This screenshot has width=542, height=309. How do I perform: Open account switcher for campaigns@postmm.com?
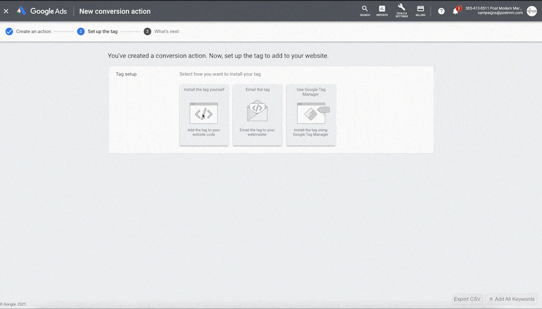494,11
